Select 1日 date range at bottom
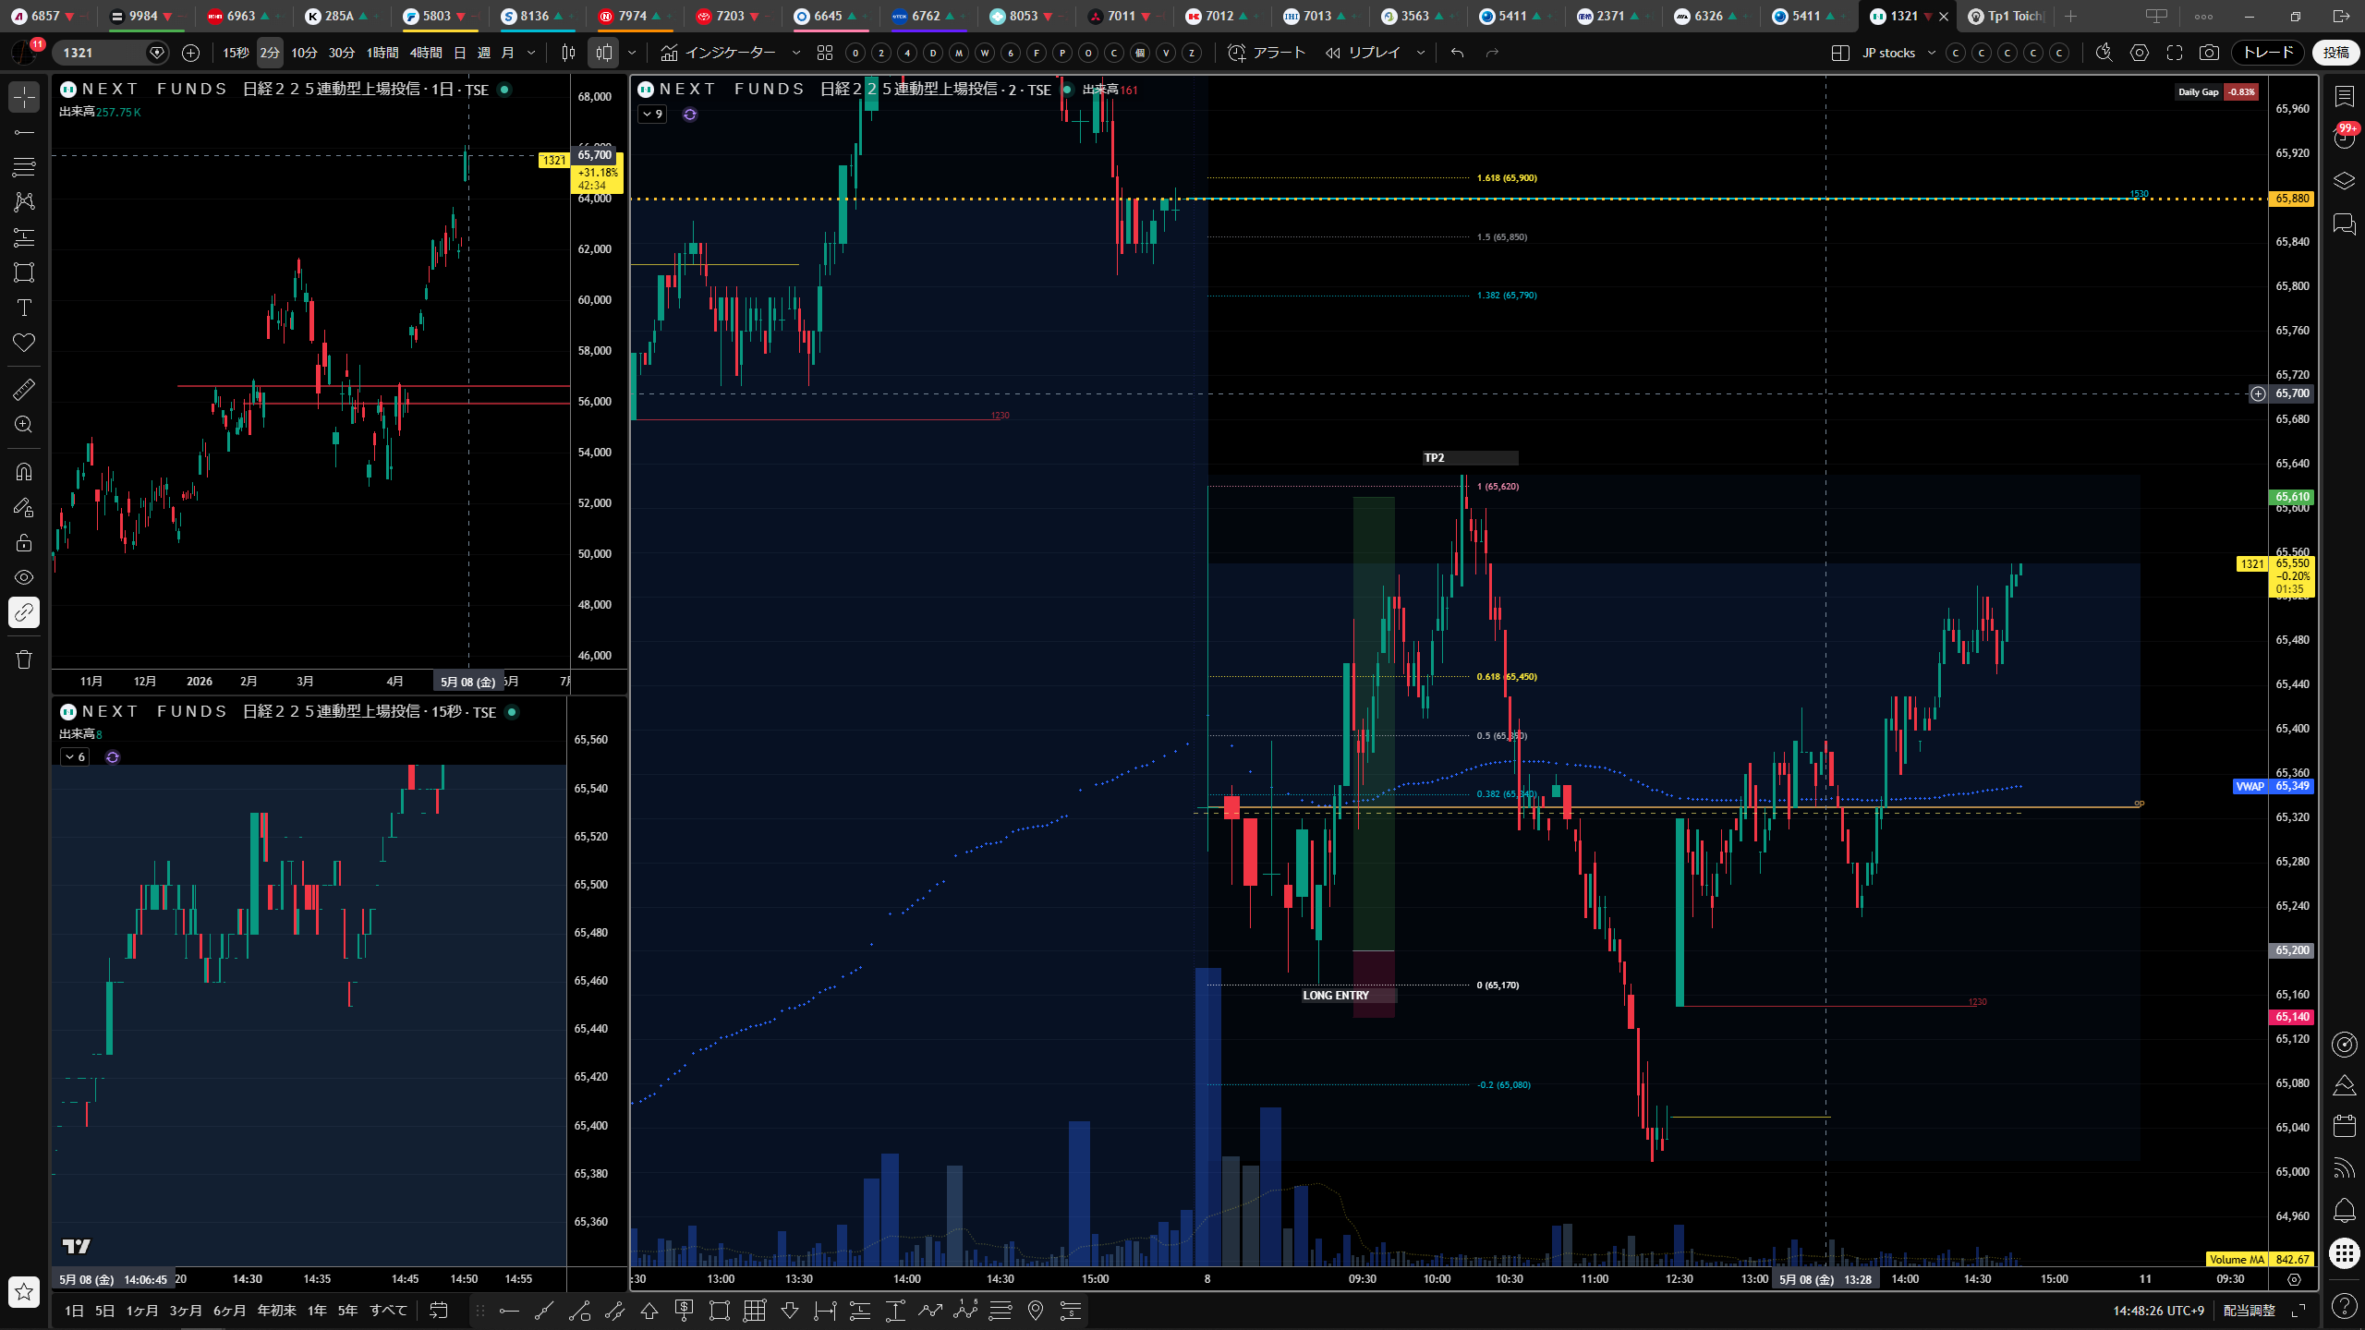Image resolution: width=2365 pixels, height=1330 pixels. pos(75,1311)
